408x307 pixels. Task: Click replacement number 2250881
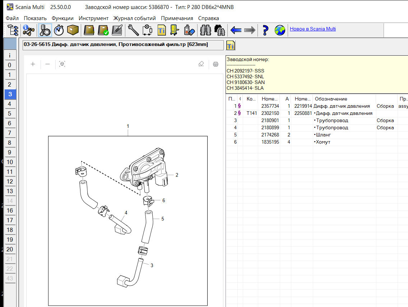pyautogui.click(x=303, y=113)
